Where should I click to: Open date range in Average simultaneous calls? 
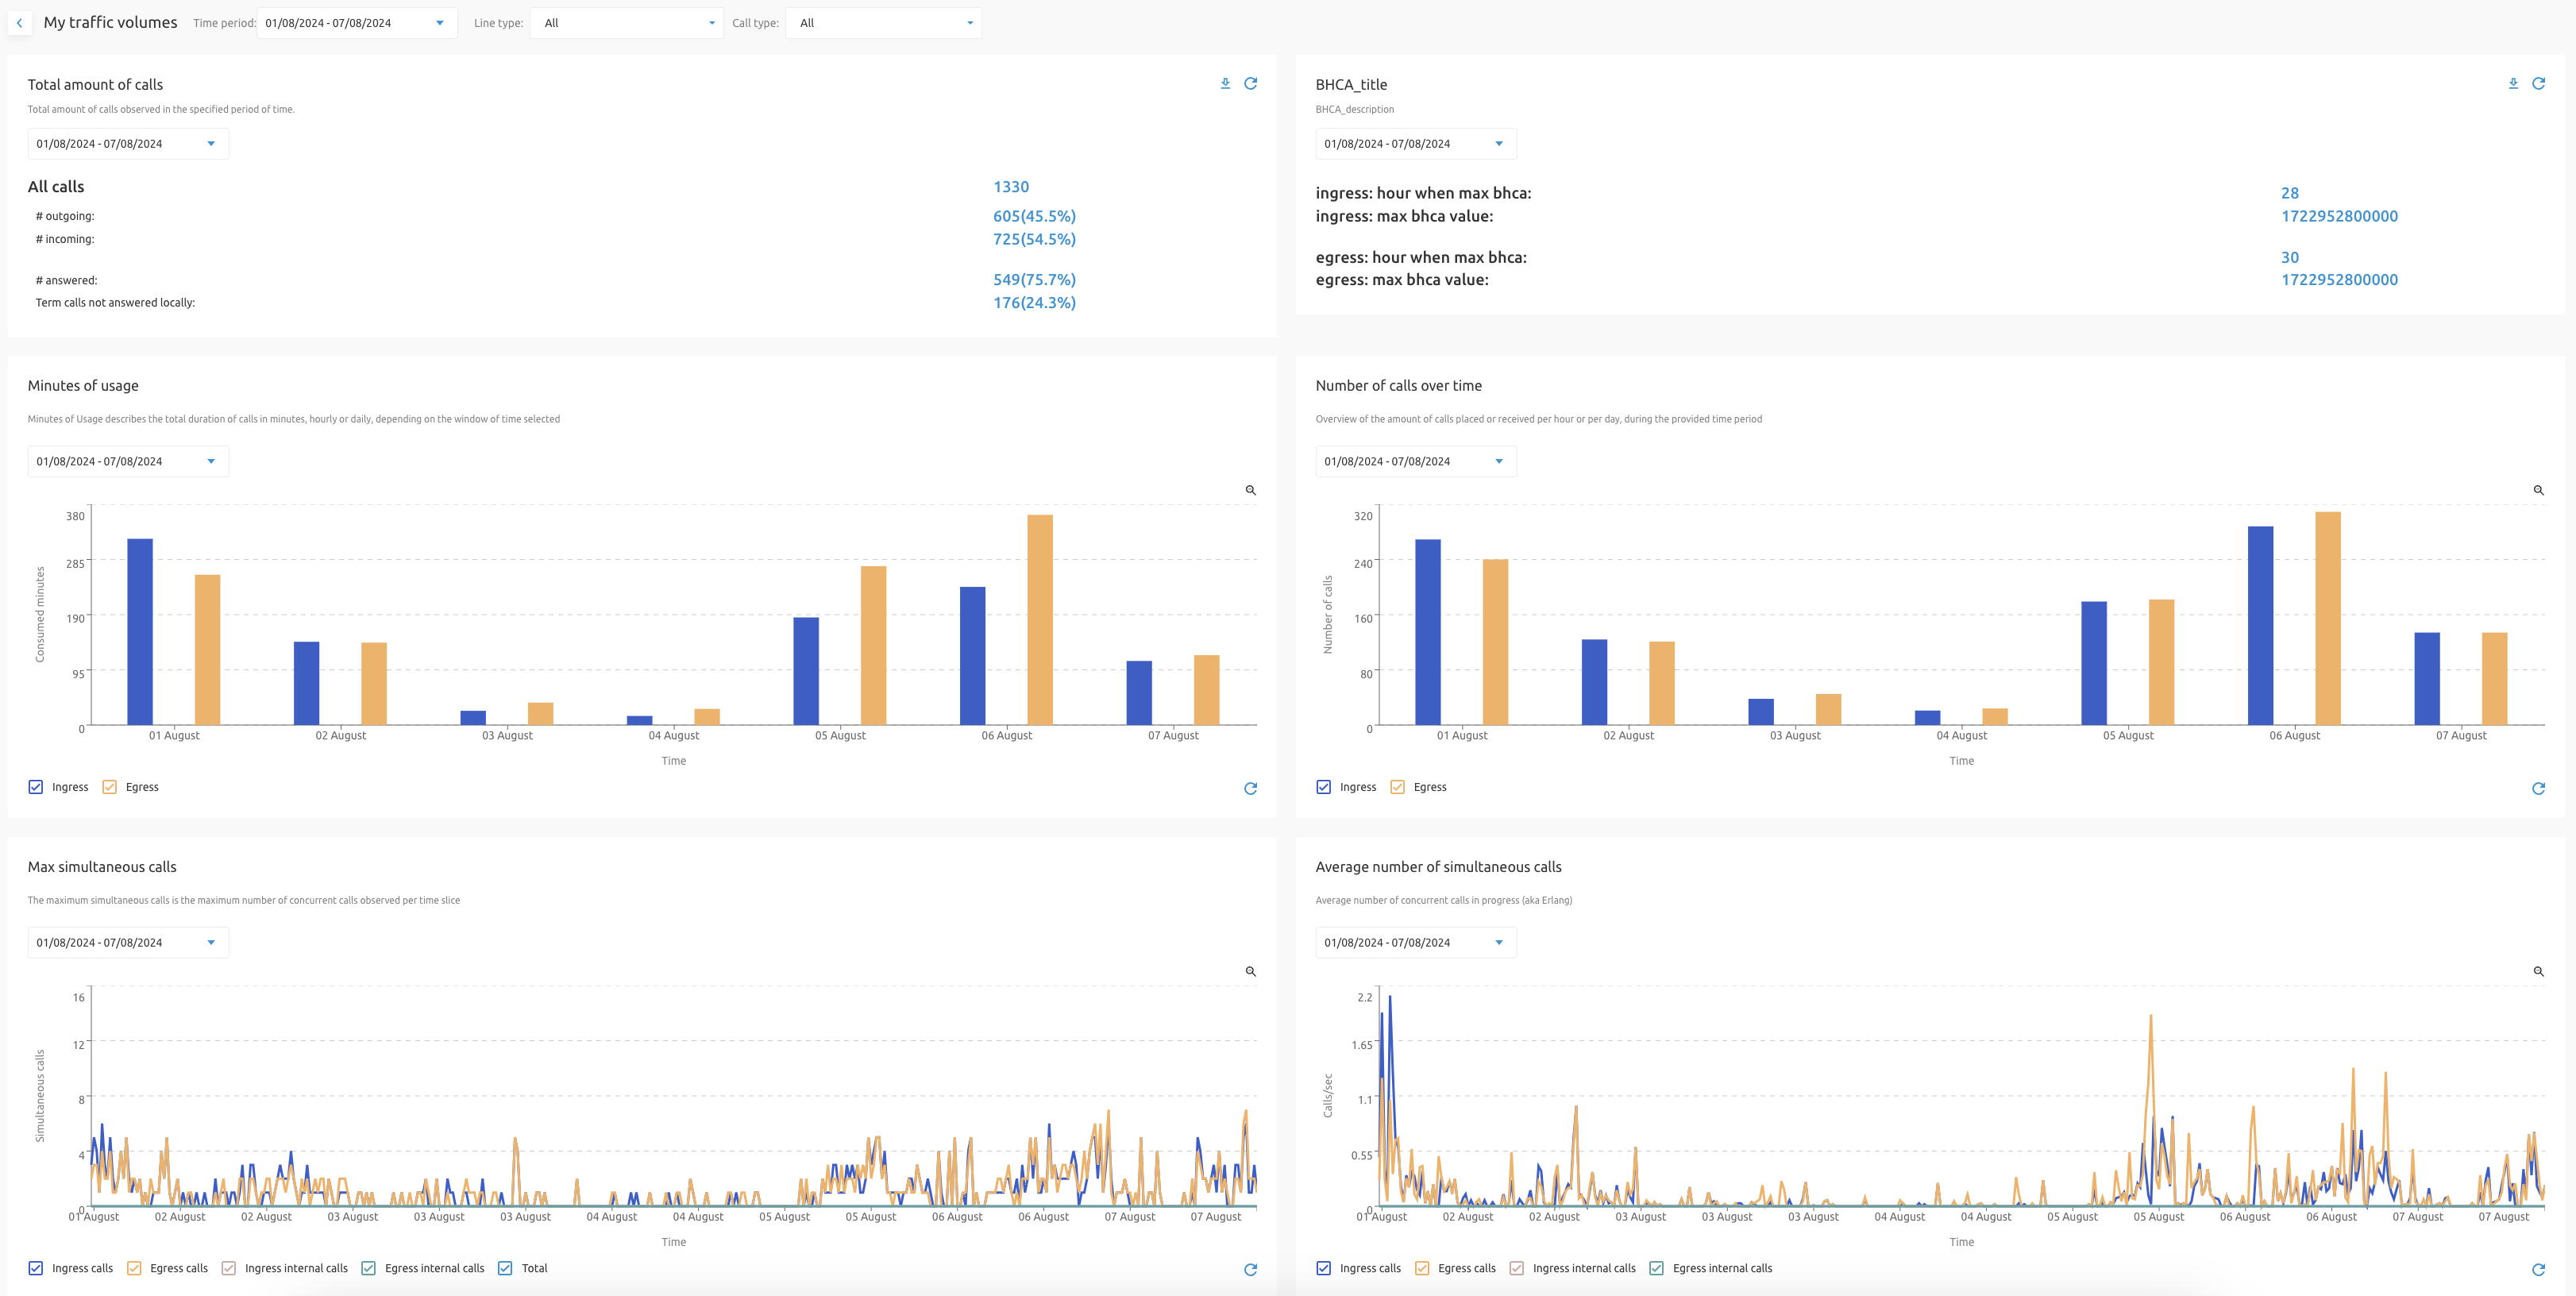click(x=1416, y=942)
